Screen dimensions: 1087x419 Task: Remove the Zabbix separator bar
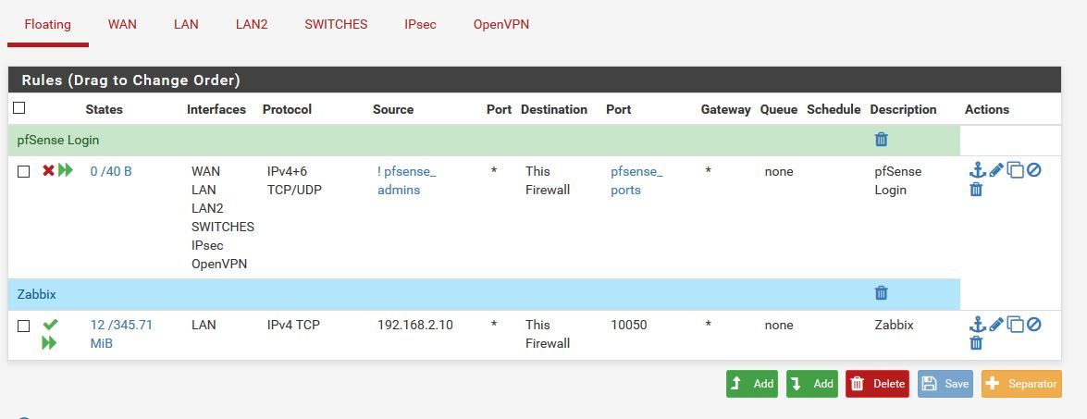click(x=881, y=293)
